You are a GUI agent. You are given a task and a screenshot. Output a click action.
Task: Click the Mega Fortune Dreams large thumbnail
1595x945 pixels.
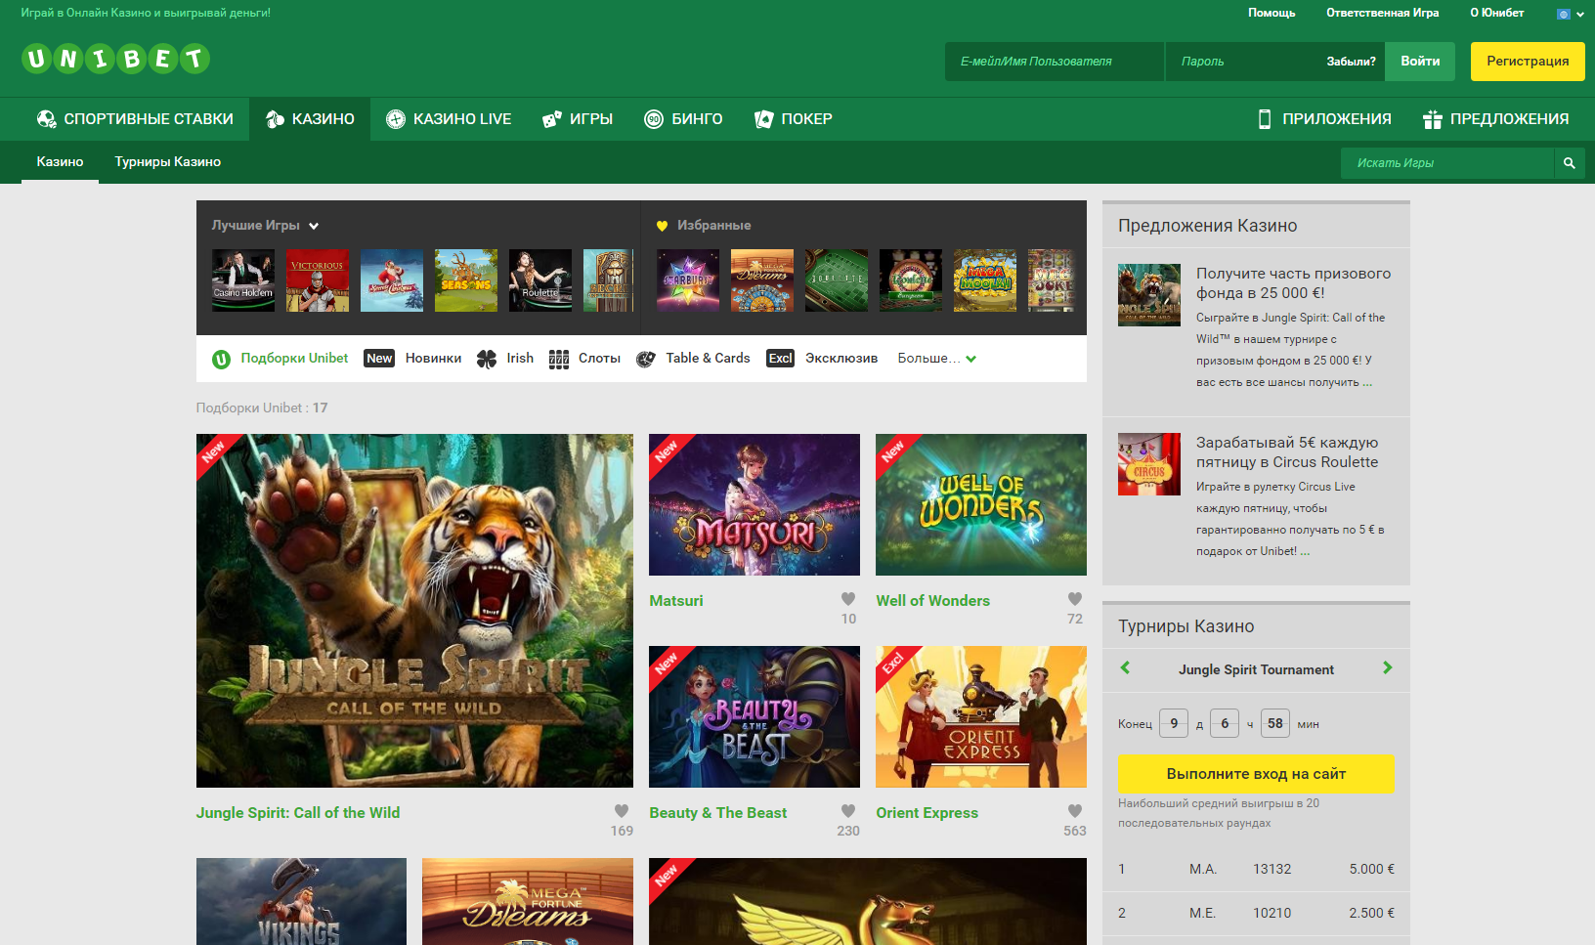[x=528, y=901]
